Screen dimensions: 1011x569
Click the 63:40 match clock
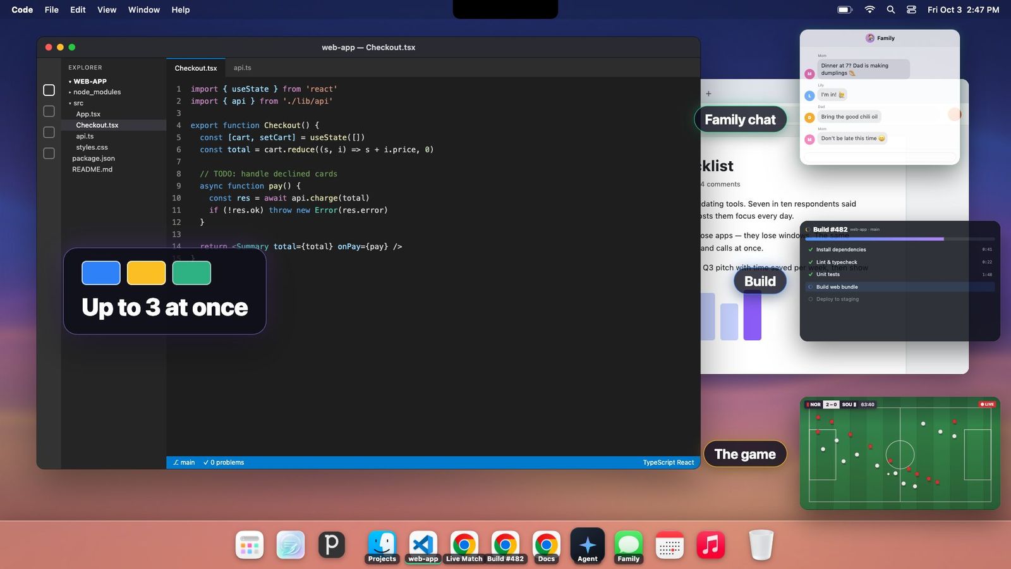[x=868, y=405]
